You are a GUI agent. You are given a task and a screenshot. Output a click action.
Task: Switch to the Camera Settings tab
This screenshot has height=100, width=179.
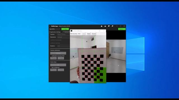[x=67, y=32]
